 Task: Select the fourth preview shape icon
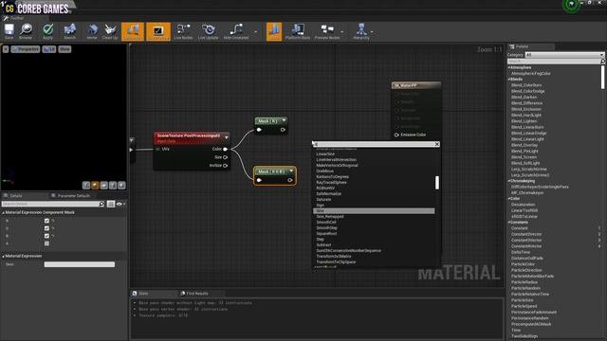click(x=113, y=186)
